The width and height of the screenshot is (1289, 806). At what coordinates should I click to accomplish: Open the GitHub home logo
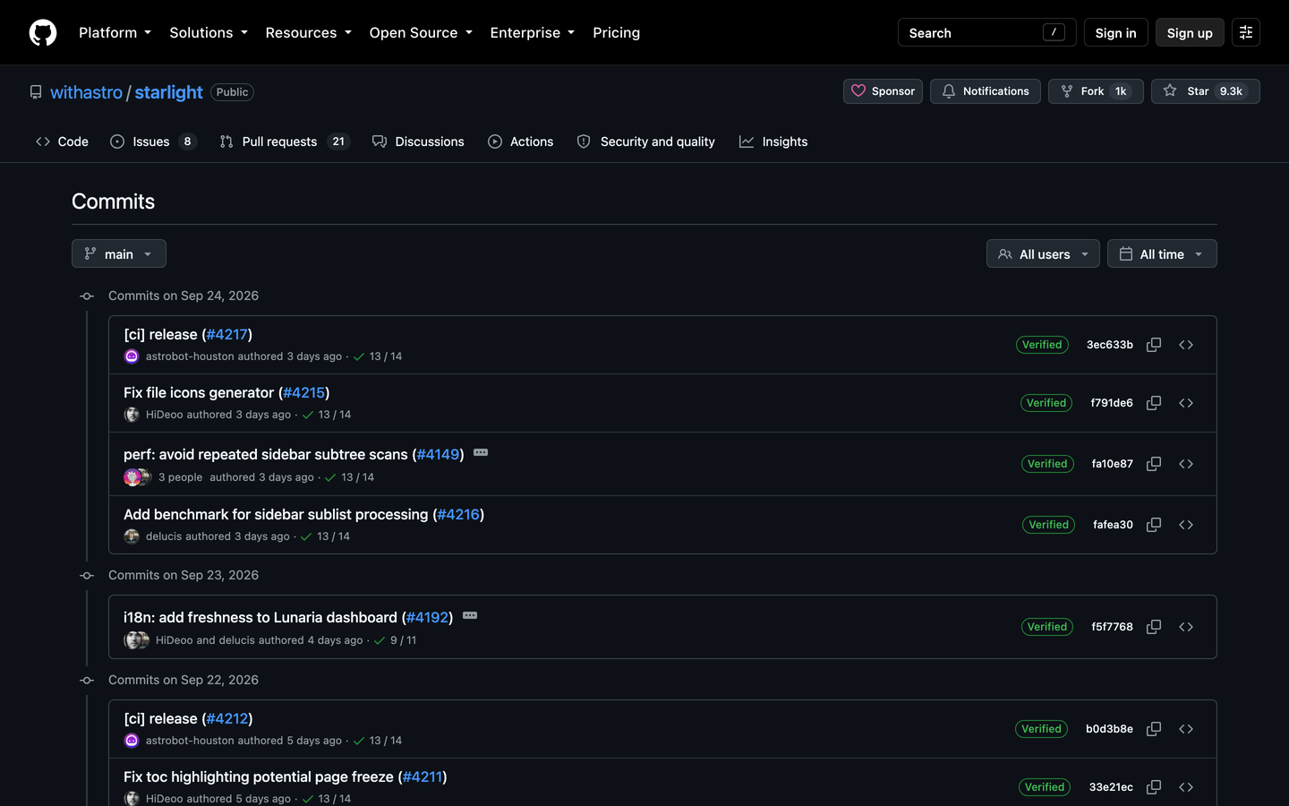pos(43,32)
